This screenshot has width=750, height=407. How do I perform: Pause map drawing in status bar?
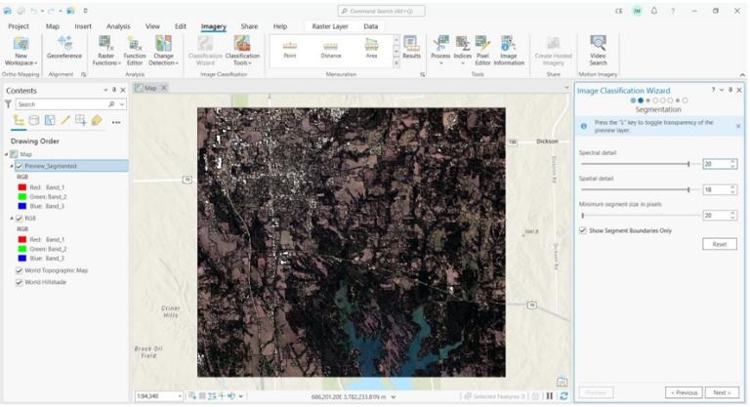[550, 396]
